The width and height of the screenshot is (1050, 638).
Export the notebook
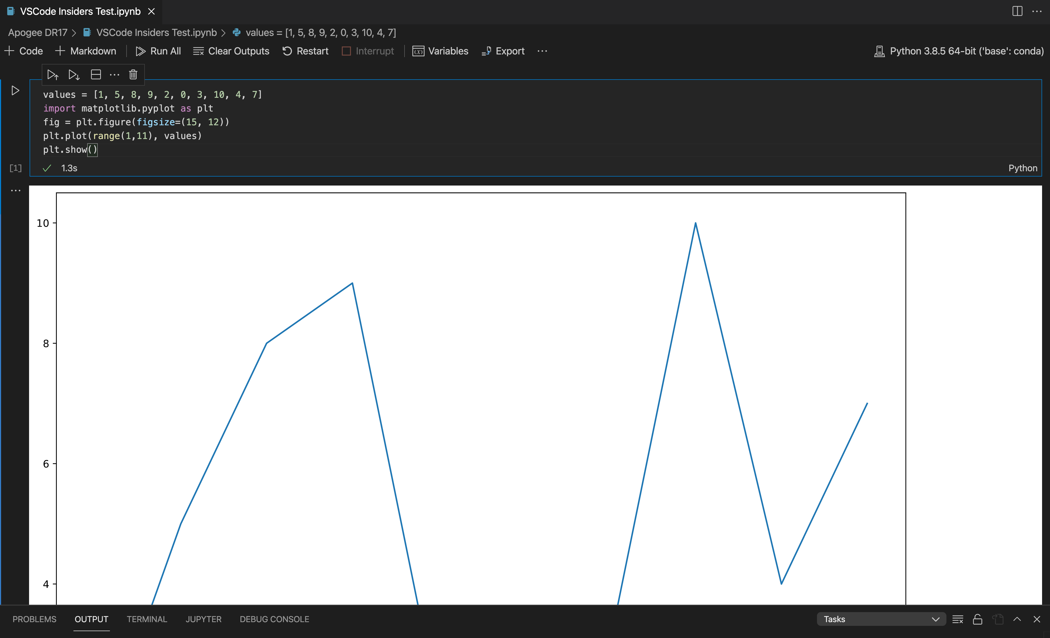[x=503, y=51]
